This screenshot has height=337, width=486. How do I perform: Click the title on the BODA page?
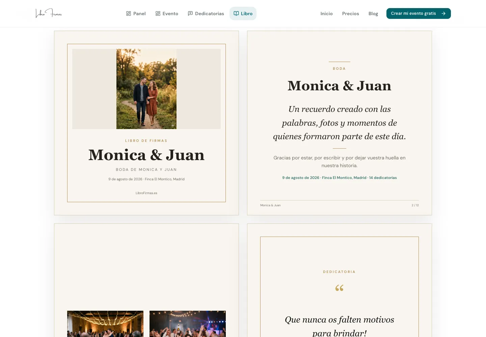coord(340,86)
